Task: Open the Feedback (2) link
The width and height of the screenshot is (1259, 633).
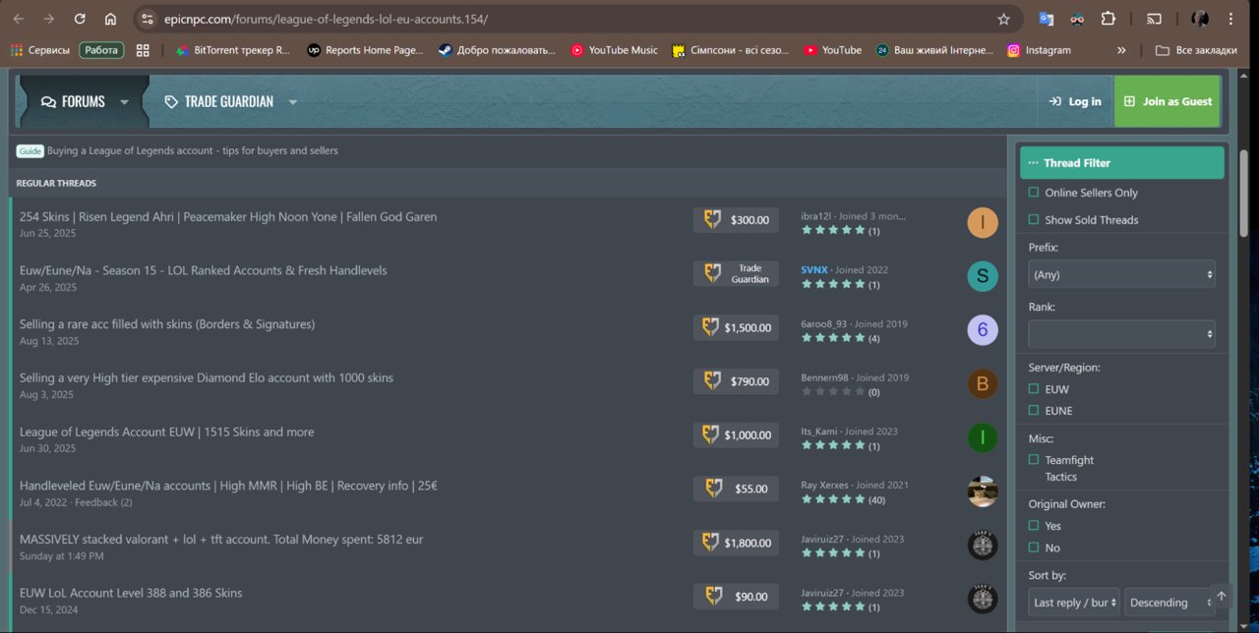Action: (x=104, y=502)
